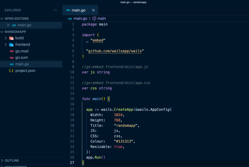249x167 pixels.
Task: Click JSON braces icon beside project.json
Action: pos(11,71)
